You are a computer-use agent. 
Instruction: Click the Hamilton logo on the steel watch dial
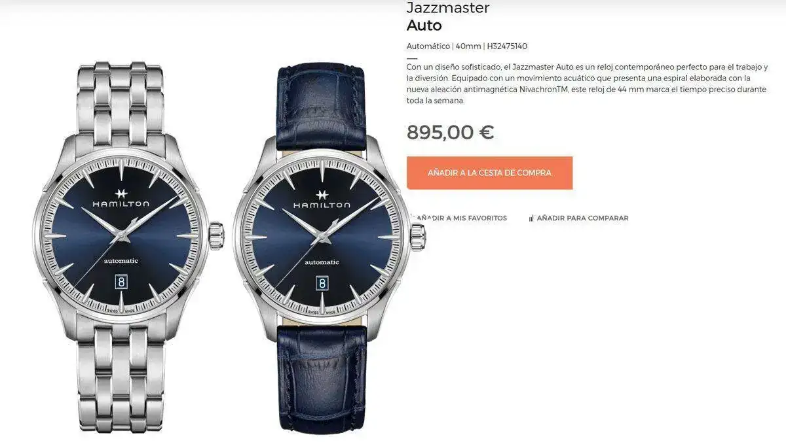pos(121,199)
